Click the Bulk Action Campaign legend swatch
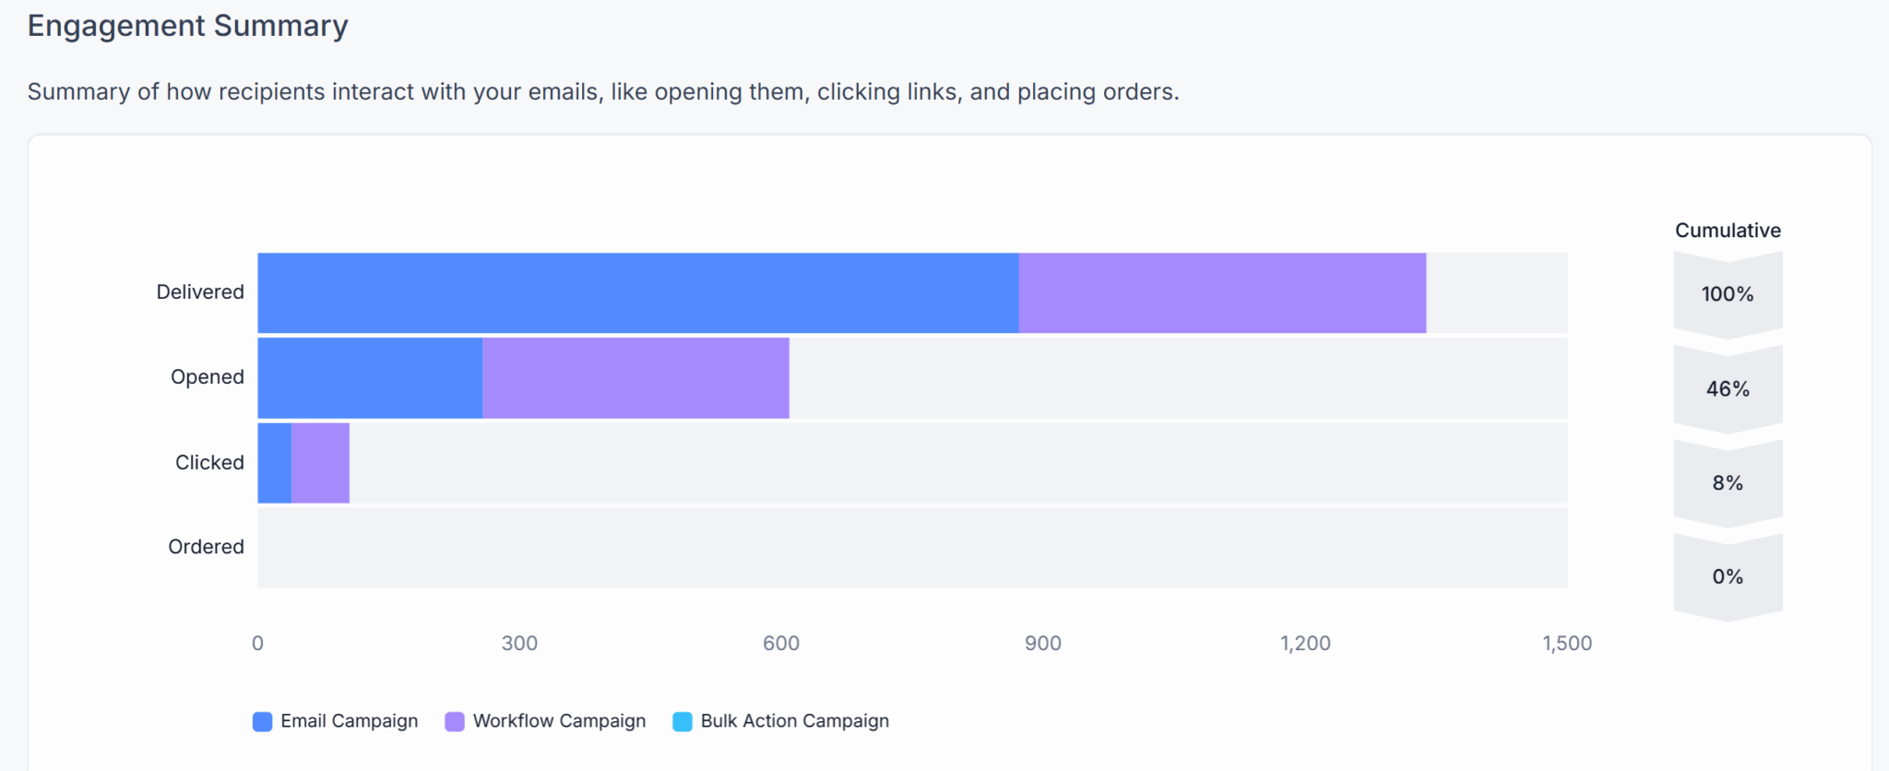Screen dimensions: 1889x771 click(x=683, y=721)
